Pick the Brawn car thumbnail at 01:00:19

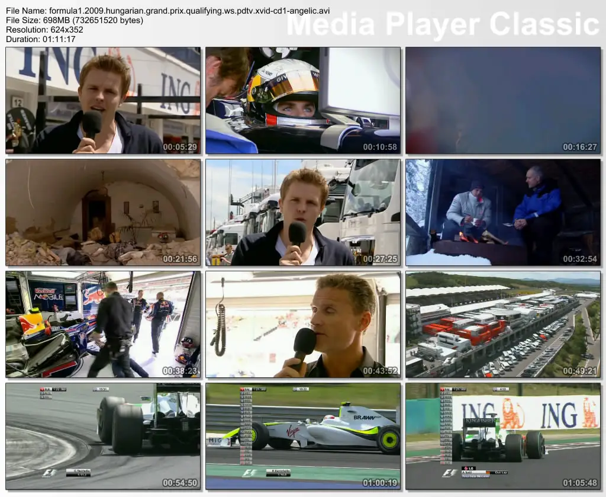[x=303, y=436]
